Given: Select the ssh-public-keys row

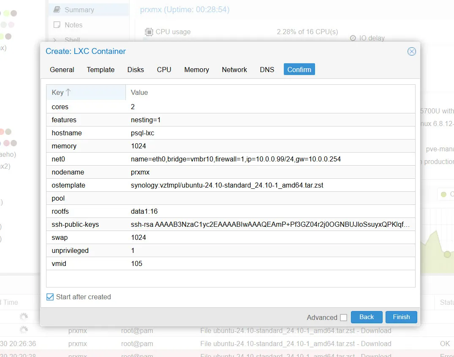Looking at the screenshot, I should pos(230,224).
